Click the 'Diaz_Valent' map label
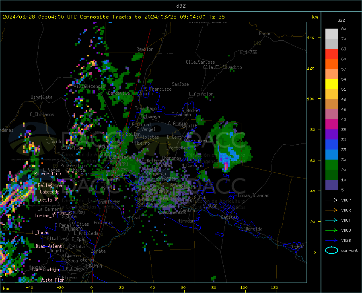Image resolution: width=362 pixels, height=293 pixels. point(49,246)
